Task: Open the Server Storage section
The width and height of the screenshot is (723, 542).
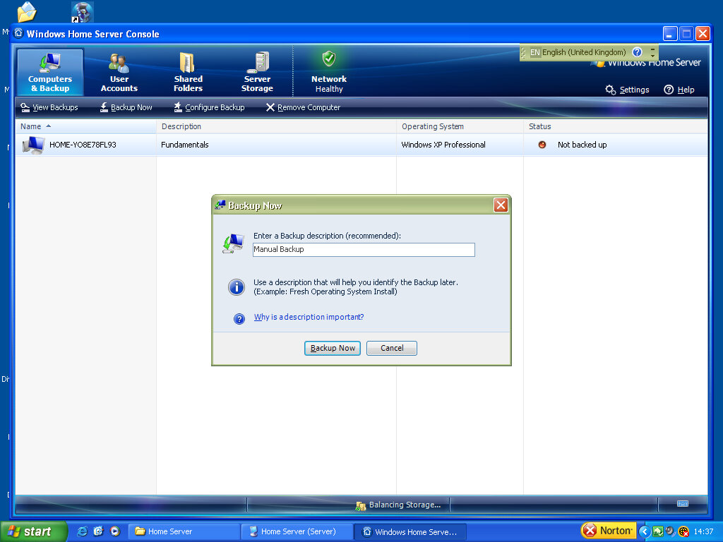Action: [x=257, y=72]
